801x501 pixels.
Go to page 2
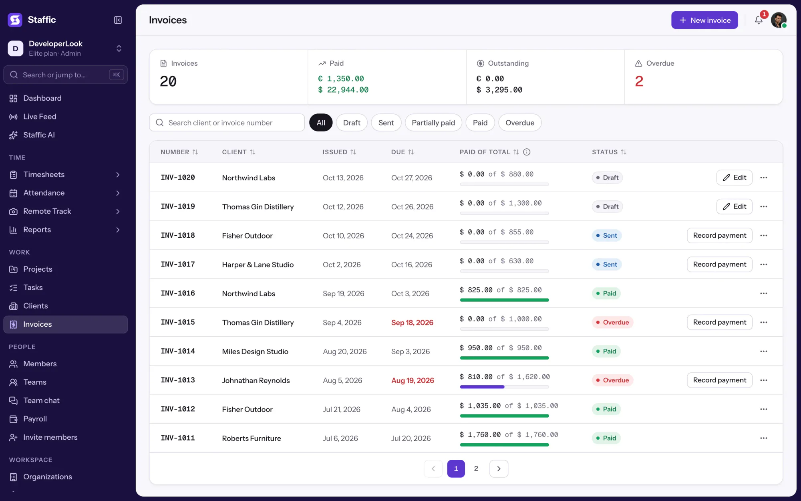point(476,469)
